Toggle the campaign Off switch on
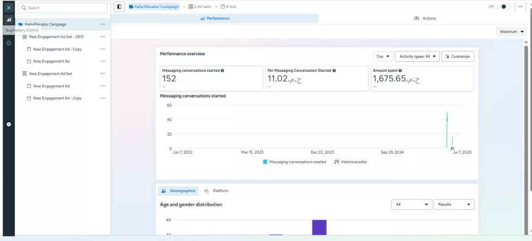 point(505,6)
